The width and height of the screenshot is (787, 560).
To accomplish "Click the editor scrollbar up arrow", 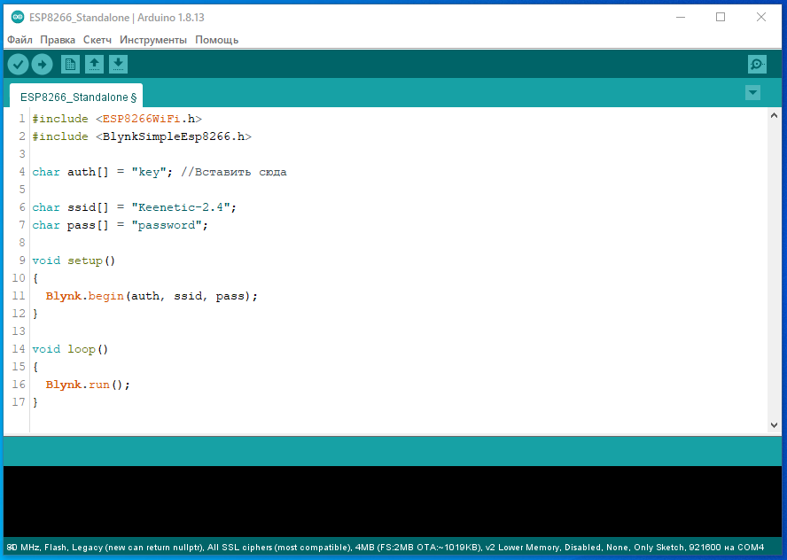I will (x=775, y=116).
